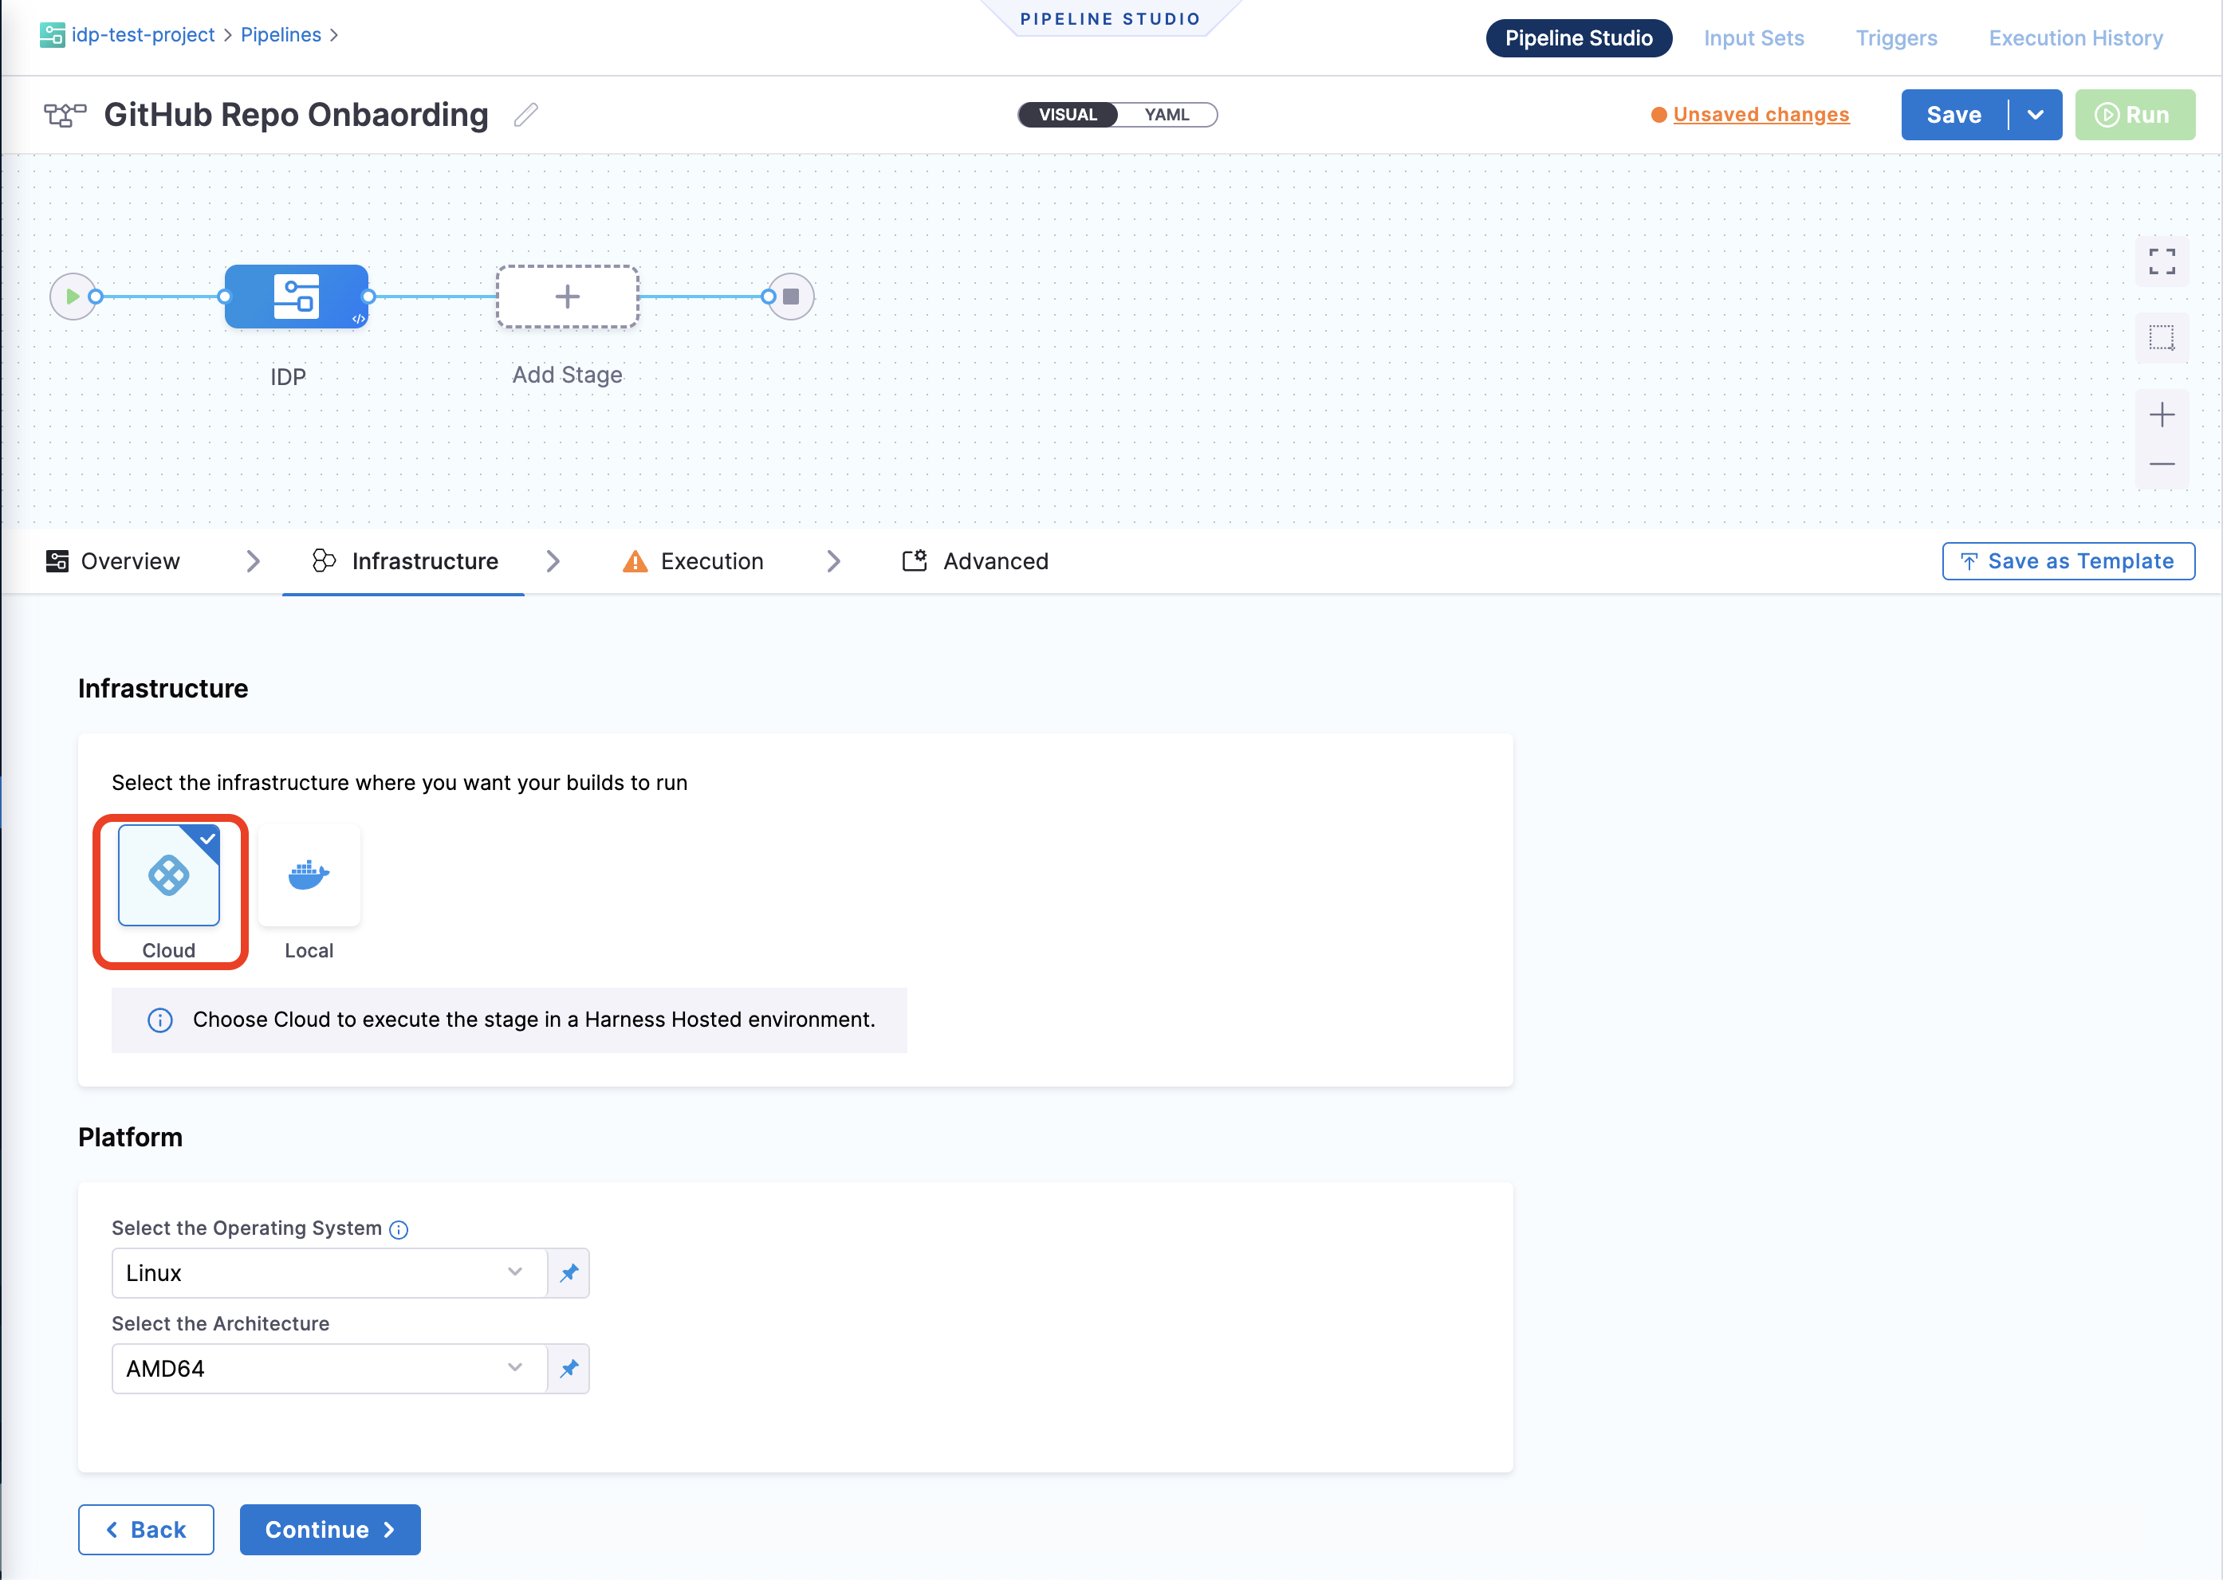Open the Architecture dropdown
This screenshot has width=2223, height=1580.
[x=329, y=1368]
